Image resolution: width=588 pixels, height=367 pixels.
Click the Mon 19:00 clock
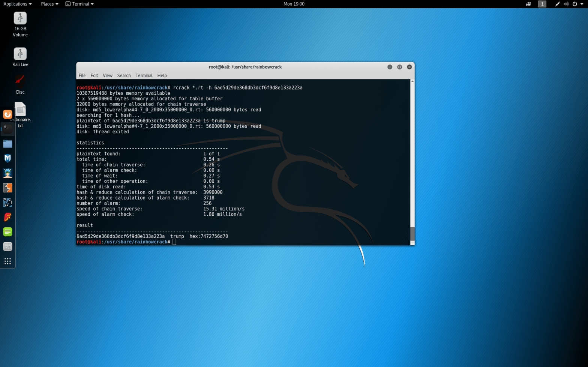(x=294, y=4)
